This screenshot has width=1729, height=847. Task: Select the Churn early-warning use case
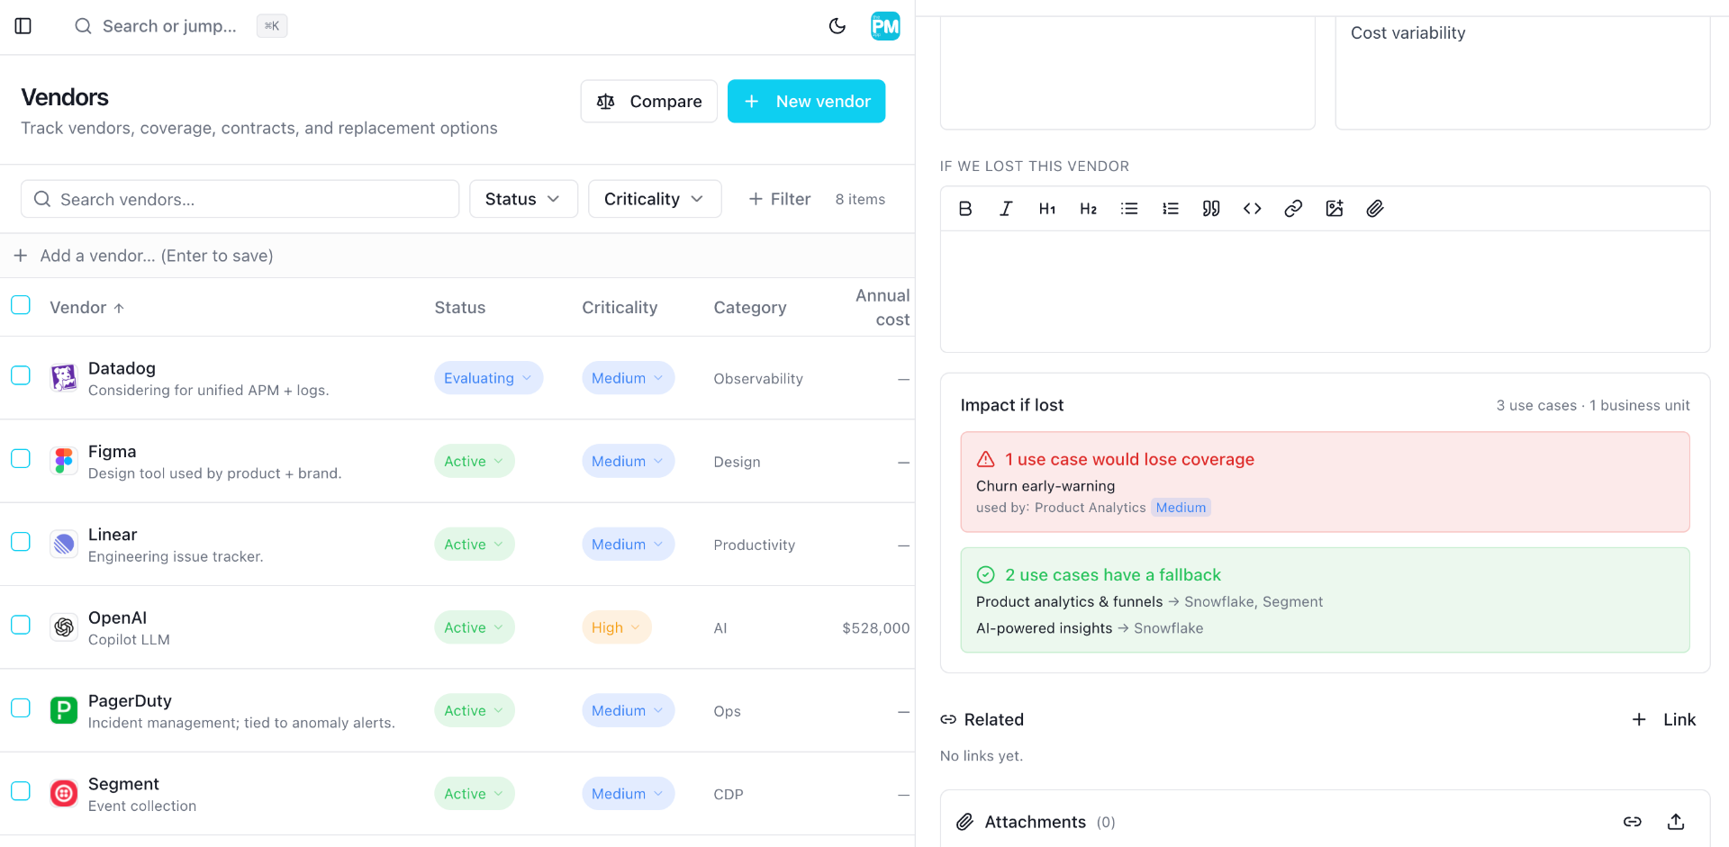1046,486
